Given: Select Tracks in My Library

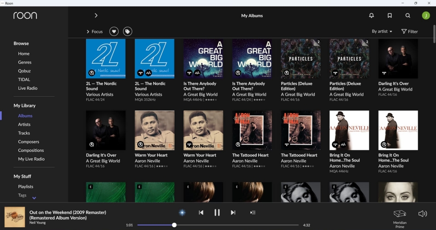Looking at the screenshot, I should point(24,133).
